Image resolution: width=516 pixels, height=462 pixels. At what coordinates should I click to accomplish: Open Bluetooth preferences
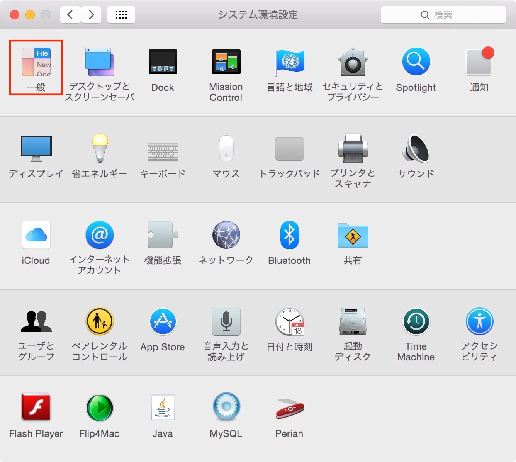(290, 235)
